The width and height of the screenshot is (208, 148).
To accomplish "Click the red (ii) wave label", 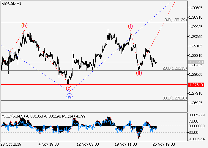I will tap(139, 73).
